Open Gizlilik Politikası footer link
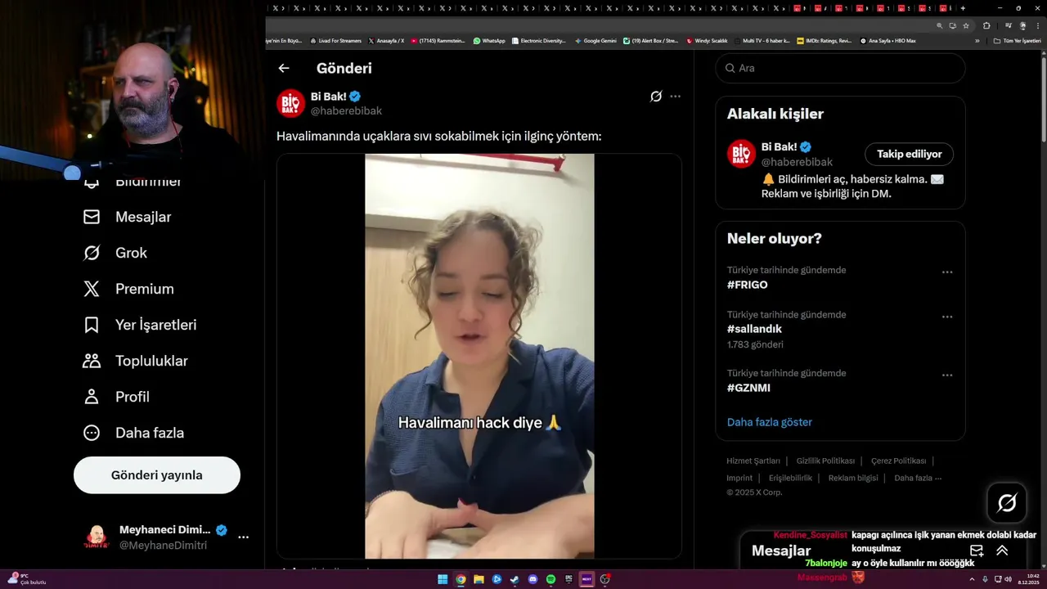The width and height of the screenshot is (1047, 589). coord(825,461)
